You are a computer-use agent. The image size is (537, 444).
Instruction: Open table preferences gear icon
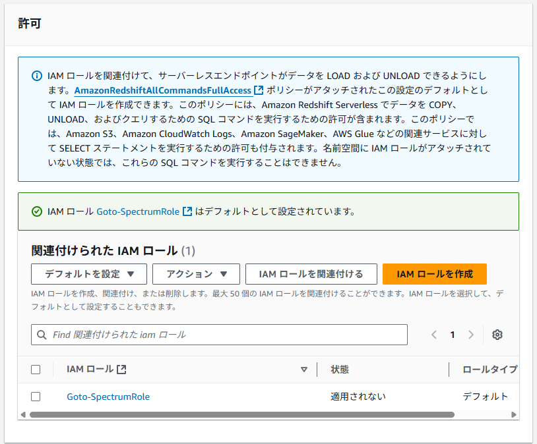(497, 335)
